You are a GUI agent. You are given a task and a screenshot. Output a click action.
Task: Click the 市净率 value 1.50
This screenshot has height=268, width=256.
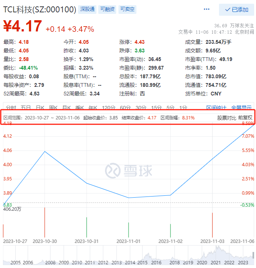(x=211, y=68)
